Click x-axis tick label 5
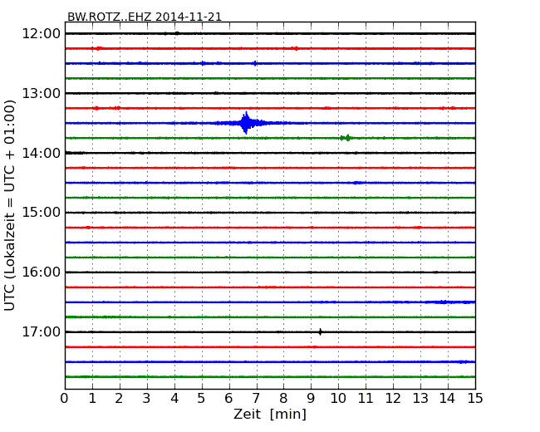Image resolution: width=540 pixels, height=432 pixels. pyautogui.click(x=202, y=399)
